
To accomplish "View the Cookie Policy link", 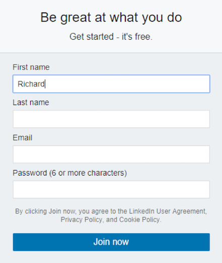I will [139, 220].
